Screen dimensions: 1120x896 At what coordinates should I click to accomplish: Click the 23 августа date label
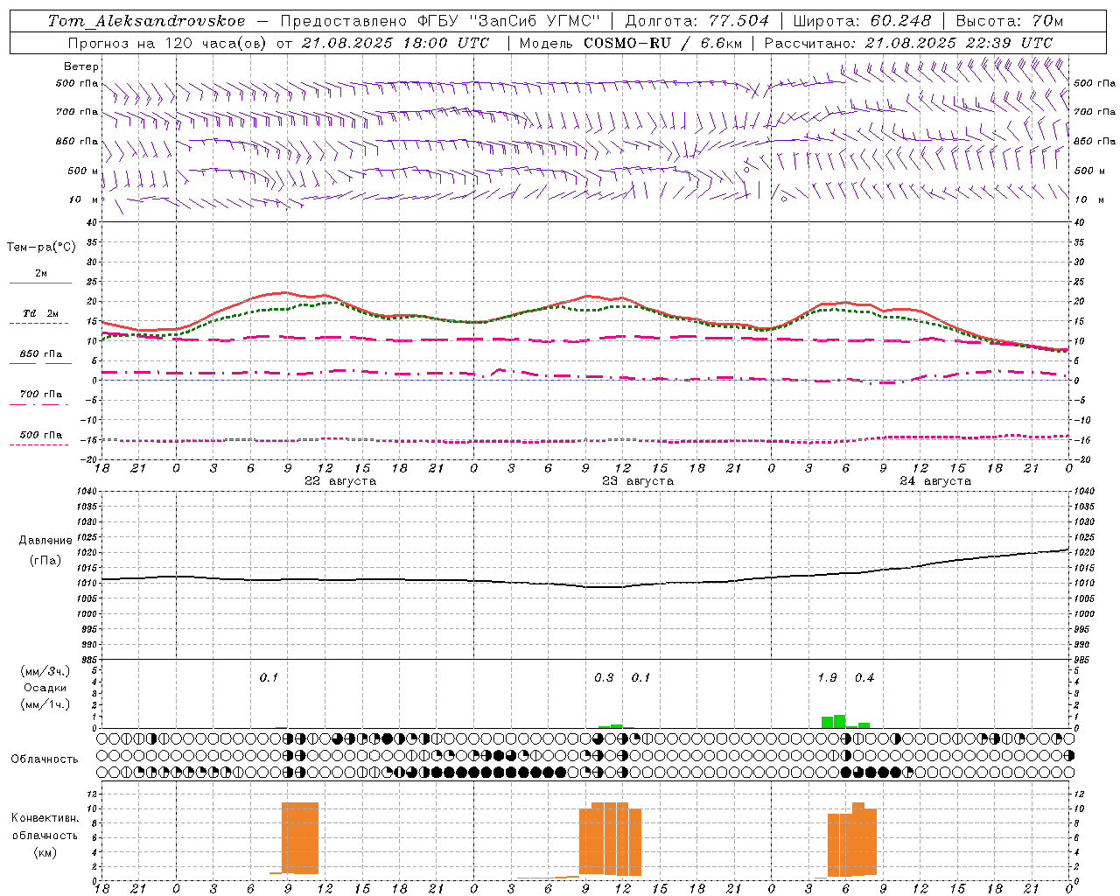click(x=638, y=481)
